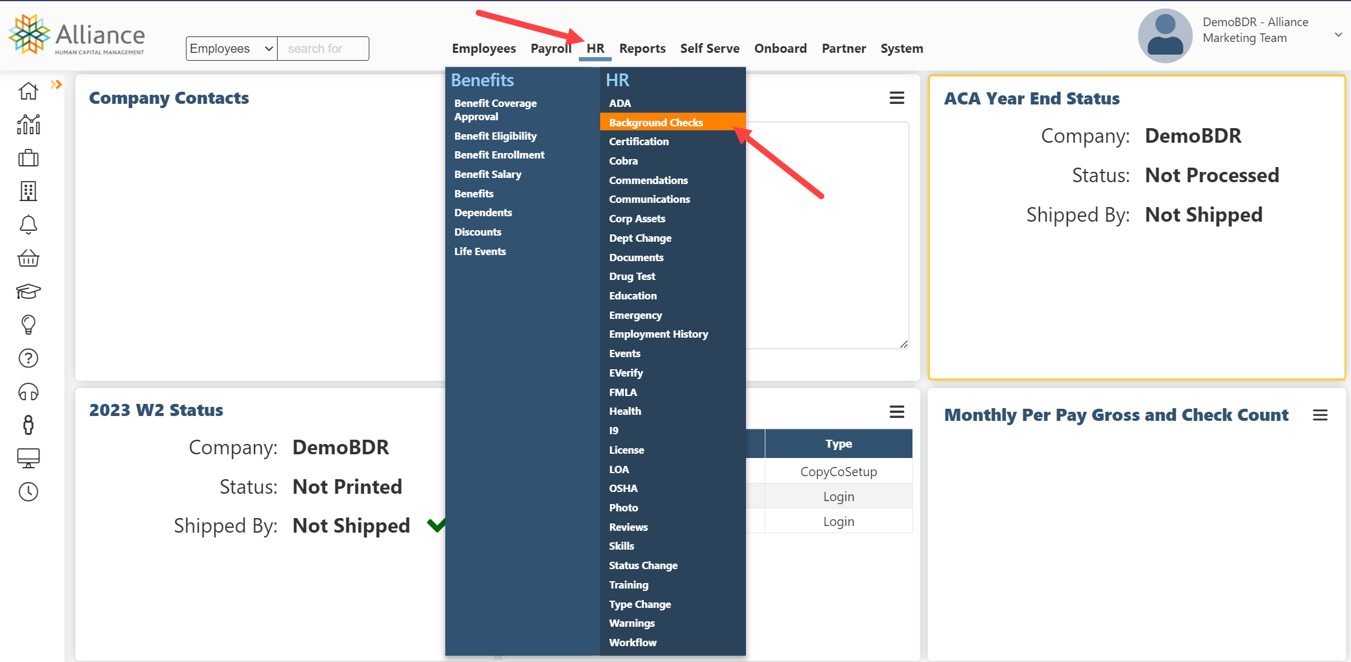Viewport: 1351px width, 662px height.
Task: Open the Home icon in sidebar
Action: coord(29,91)
